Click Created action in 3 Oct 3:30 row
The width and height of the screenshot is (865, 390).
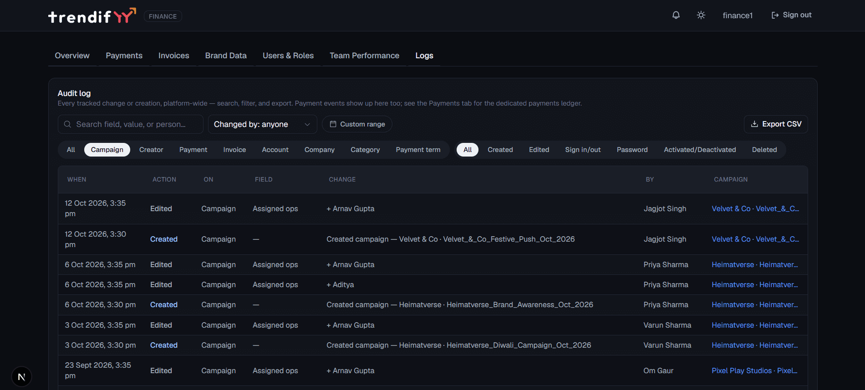pos(164,345)
